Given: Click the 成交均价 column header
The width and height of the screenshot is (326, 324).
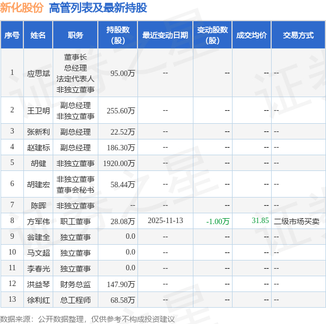Looking at the screenshot, I should 252,35.
